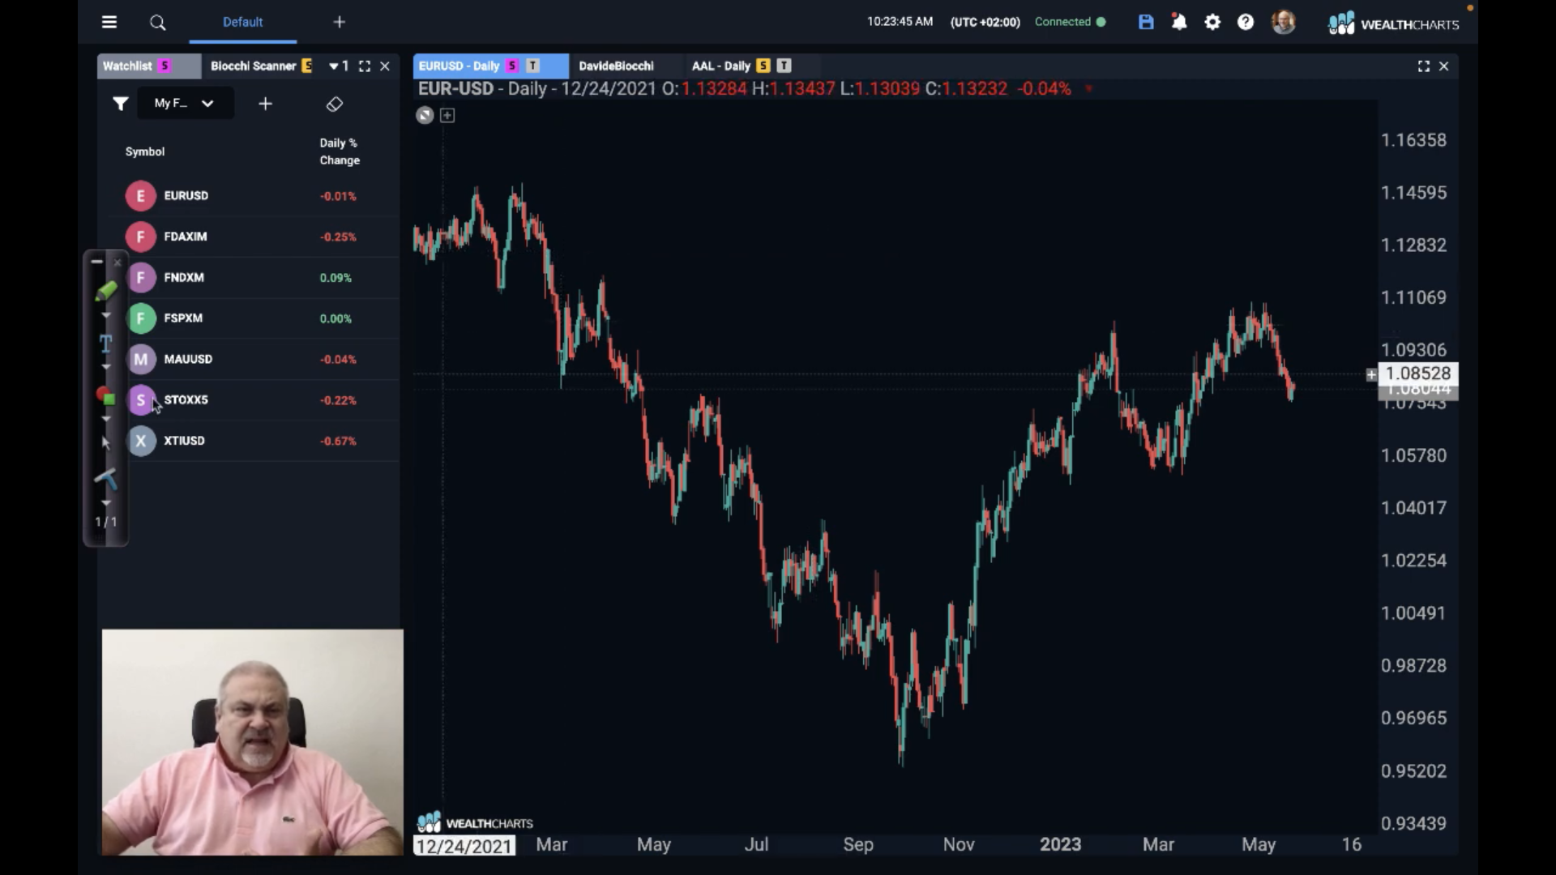
Task: Open the My F... watchlist dropdown
Action: coord(186,103)
